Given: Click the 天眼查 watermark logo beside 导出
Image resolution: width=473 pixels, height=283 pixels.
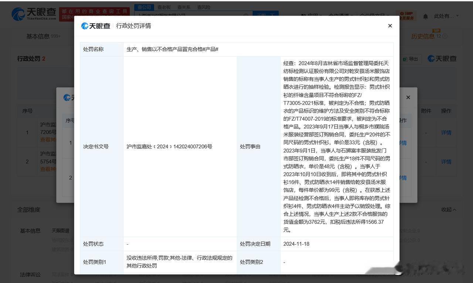Looking at the screenshot, I should [x=442, y=59].
